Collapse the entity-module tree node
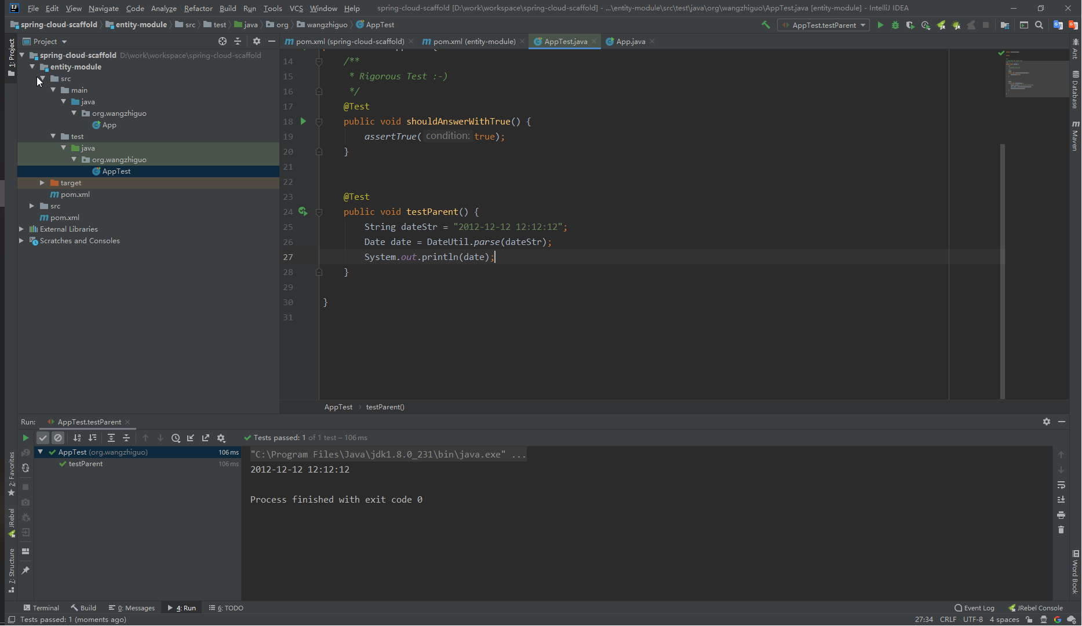The image size is (1082, 626). coord(32,67)
